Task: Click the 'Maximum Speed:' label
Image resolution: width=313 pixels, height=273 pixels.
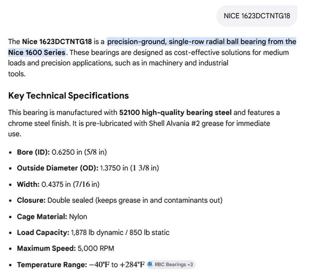Action: coord(46,249)
